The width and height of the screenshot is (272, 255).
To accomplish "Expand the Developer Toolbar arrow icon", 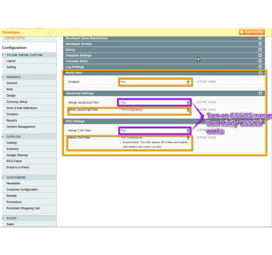I will (x=260, y=44).
